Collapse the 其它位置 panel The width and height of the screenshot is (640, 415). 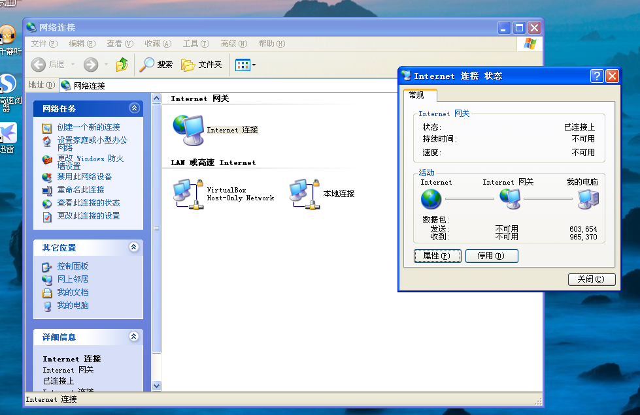(134, 247)
